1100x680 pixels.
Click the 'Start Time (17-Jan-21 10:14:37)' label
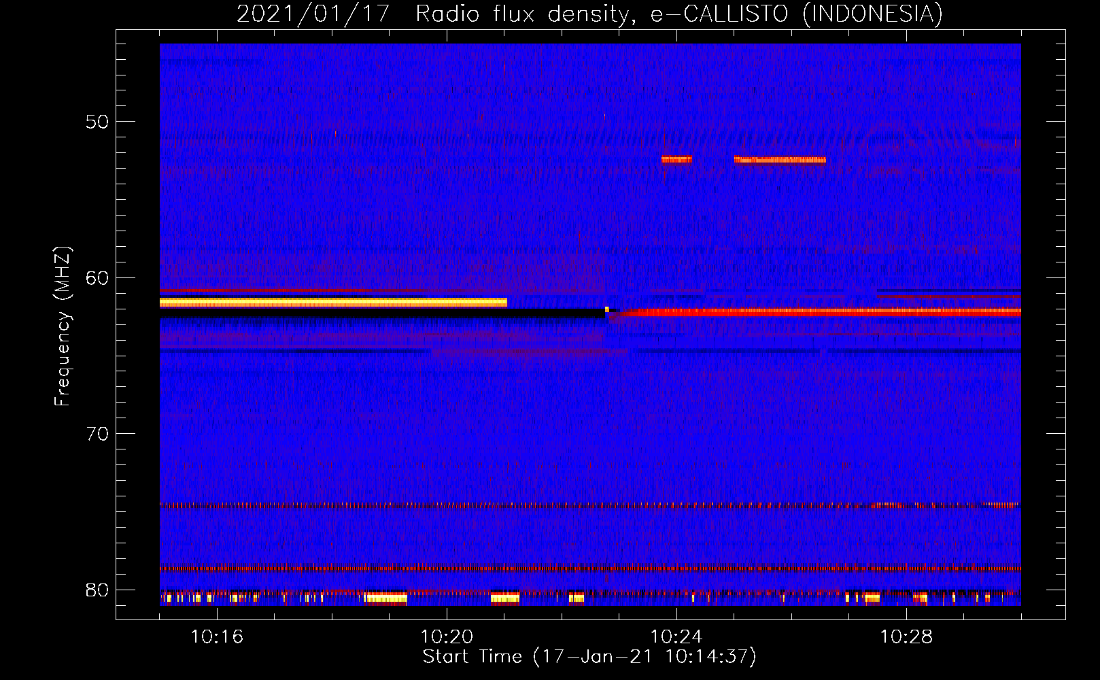[589, 657]
